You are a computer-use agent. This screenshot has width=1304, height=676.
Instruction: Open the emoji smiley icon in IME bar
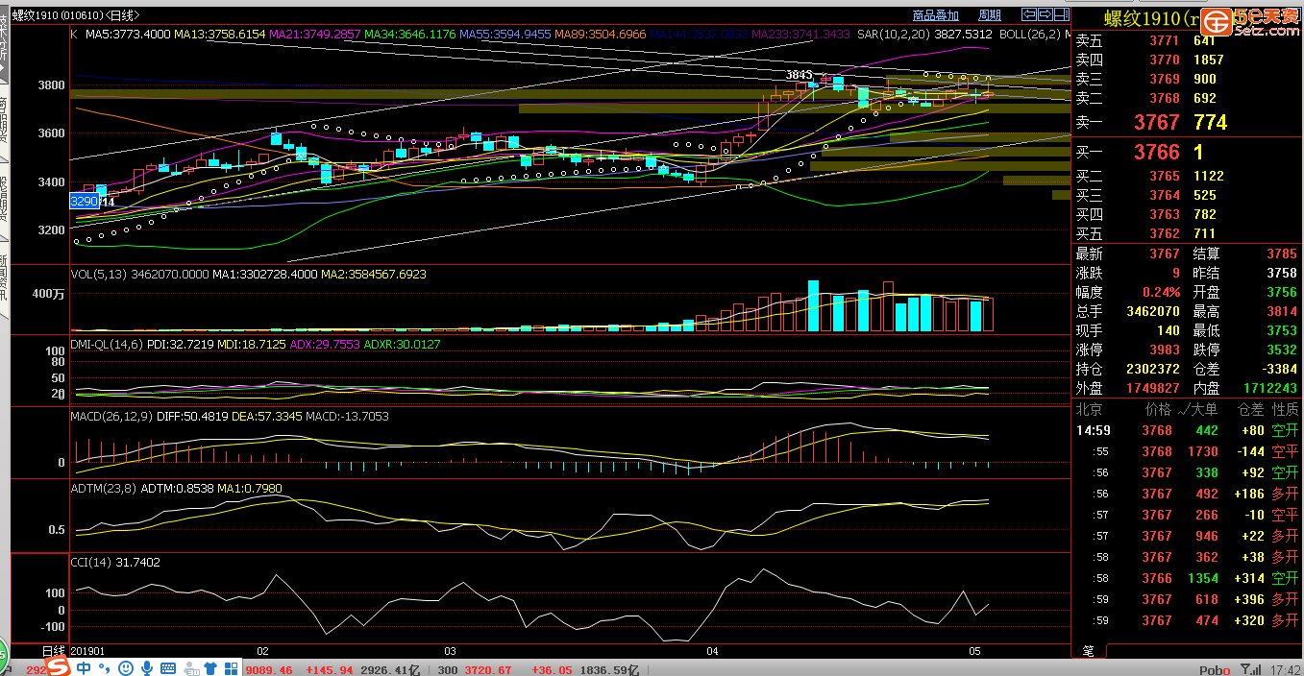click(125, 668)
